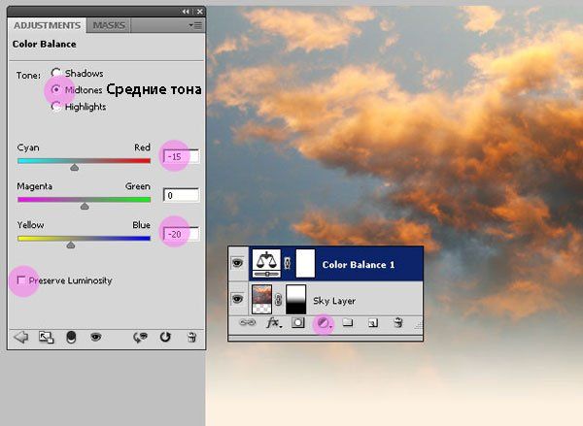Click the delete layer trash icon in Layers
Viewport: 583px width, 426px height.
pos(398,322)
